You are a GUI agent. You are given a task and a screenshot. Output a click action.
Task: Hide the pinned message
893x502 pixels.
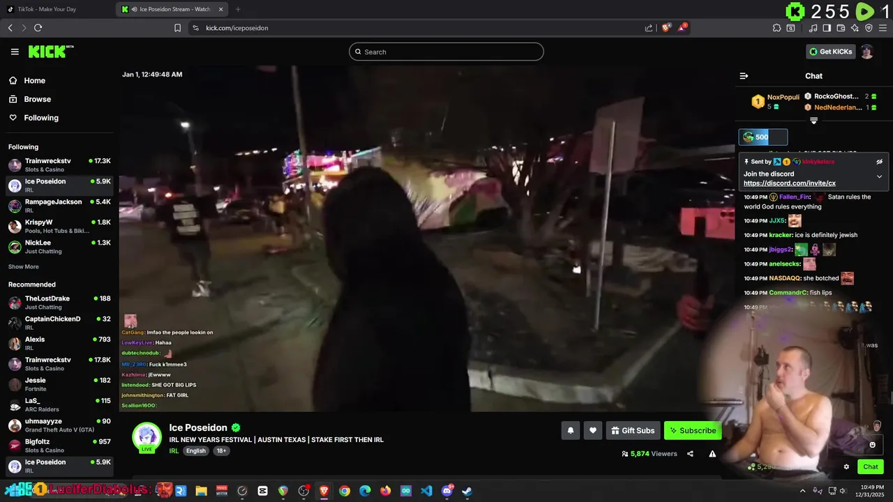(879, 162)
